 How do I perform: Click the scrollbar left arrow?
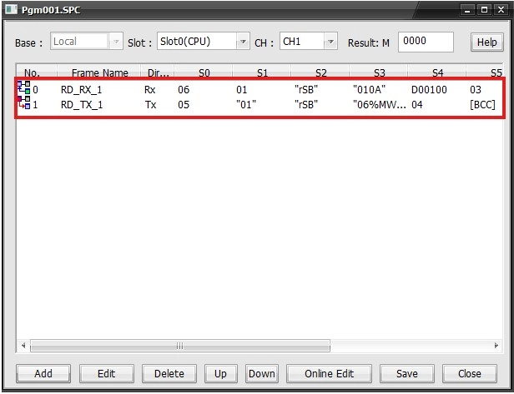23,346
